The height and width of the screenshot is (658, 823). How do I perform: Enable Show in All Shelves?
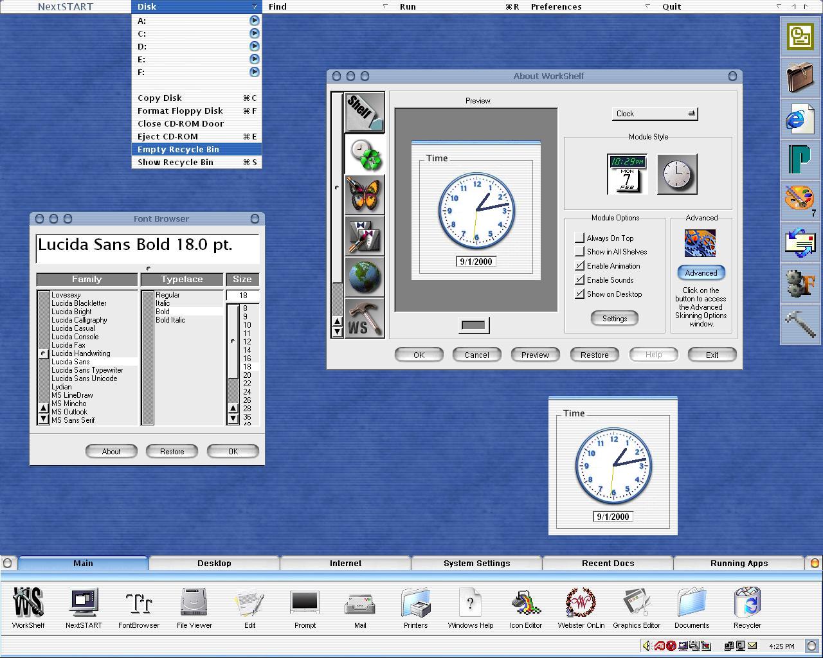coord(580,252)
